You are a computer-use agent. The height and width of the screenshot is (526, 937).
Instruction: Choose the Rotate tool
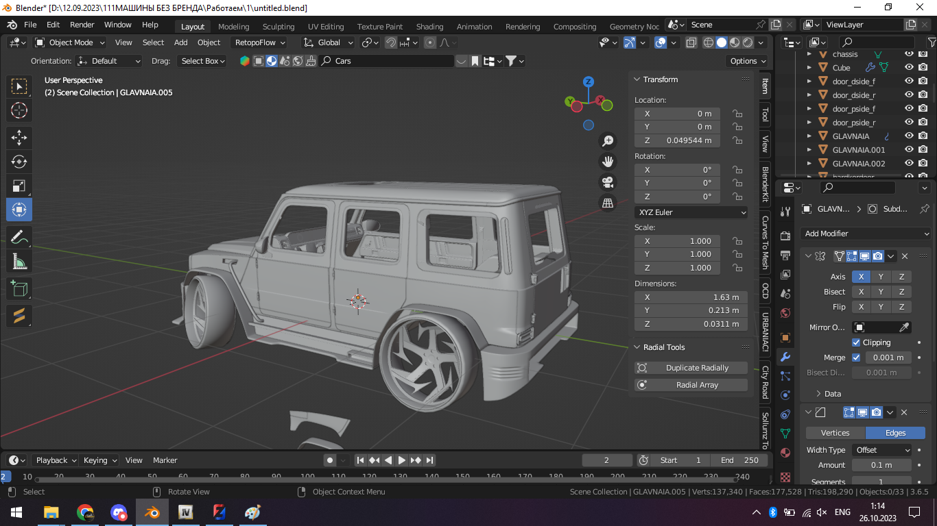point(19,162)
